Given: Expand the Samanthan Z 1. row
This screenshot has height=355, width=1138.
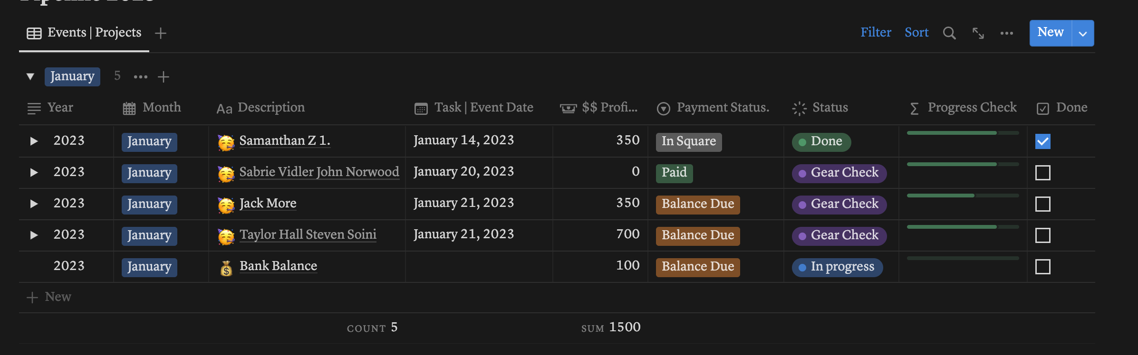Looking at the screenshot, I should click(x=34, y=141).
